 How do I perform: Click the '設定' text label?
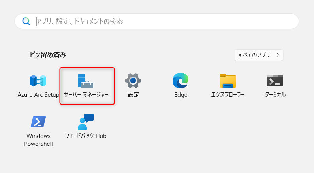[133, 95]
